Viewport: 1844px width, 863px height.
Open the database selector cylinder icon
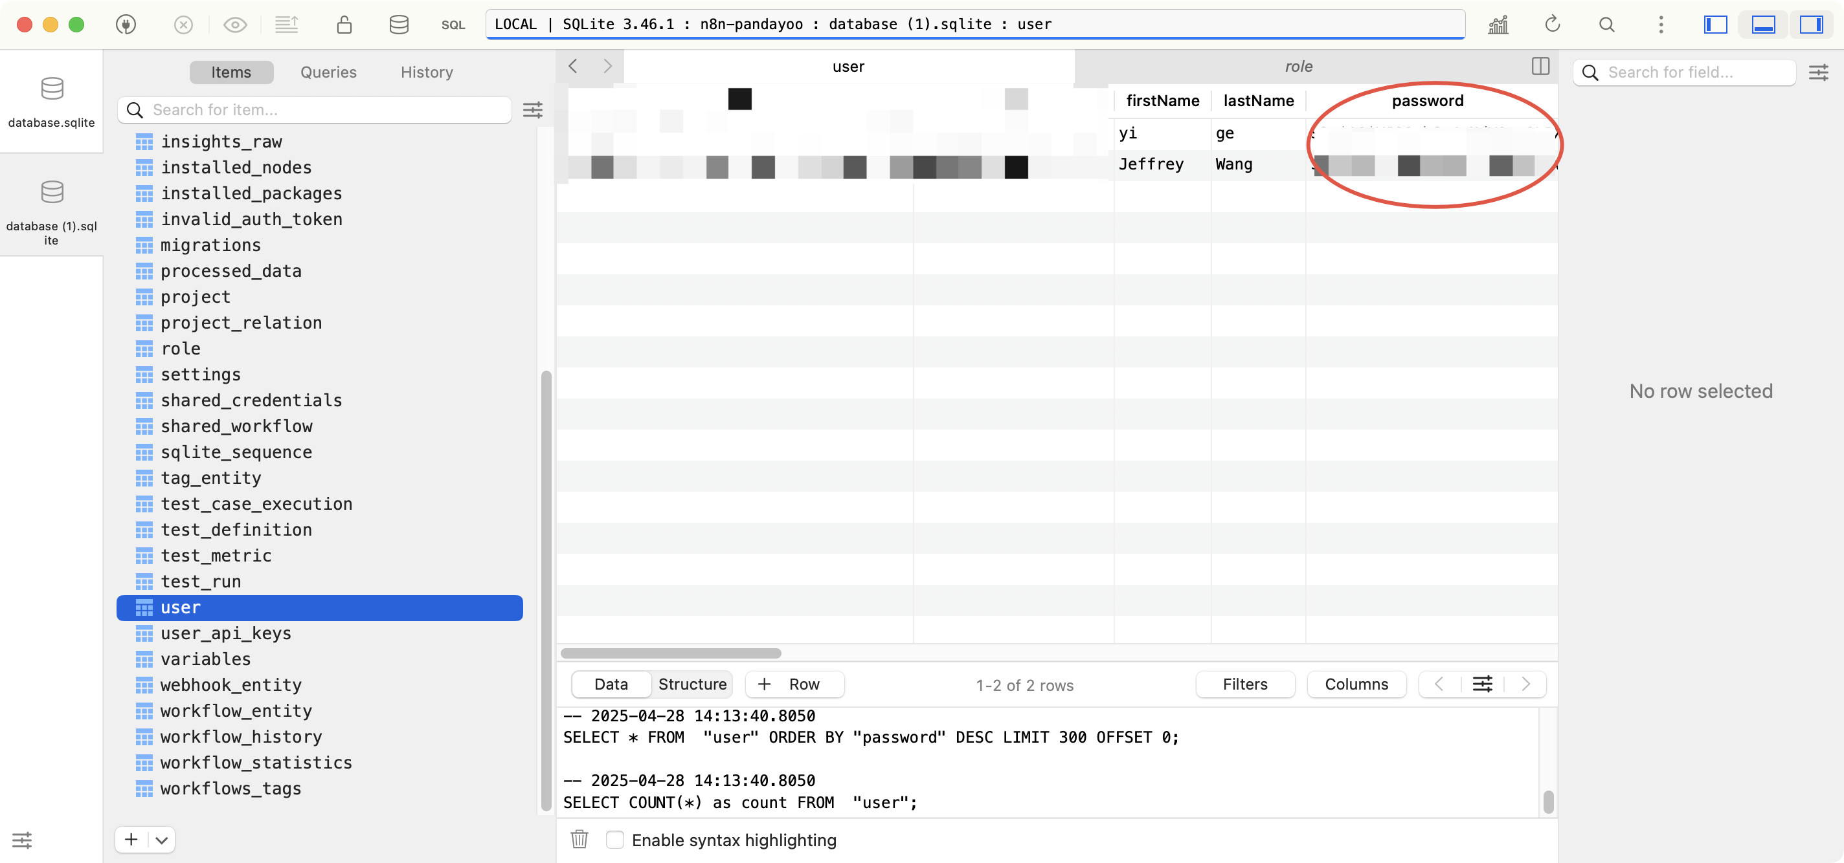click(399, 25)
